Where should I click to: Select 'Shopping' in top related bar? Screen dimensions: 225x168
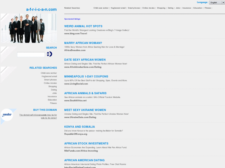tap(161, 8)
